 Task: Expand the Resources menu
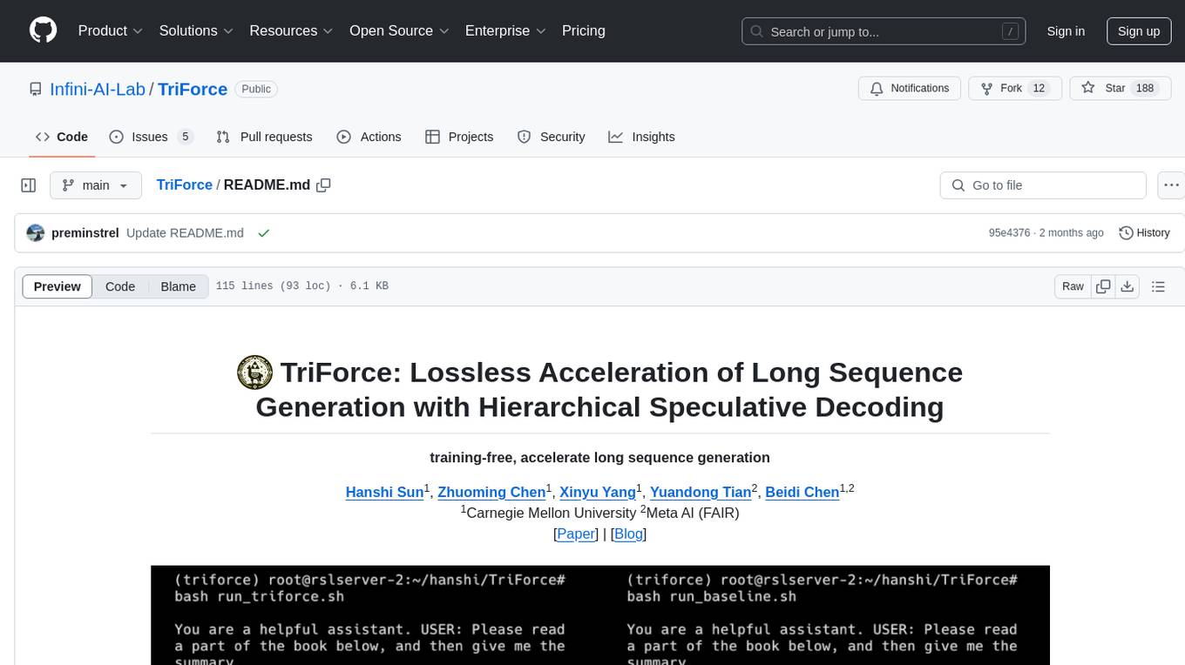pyautogui.click(x=291, y=30)
